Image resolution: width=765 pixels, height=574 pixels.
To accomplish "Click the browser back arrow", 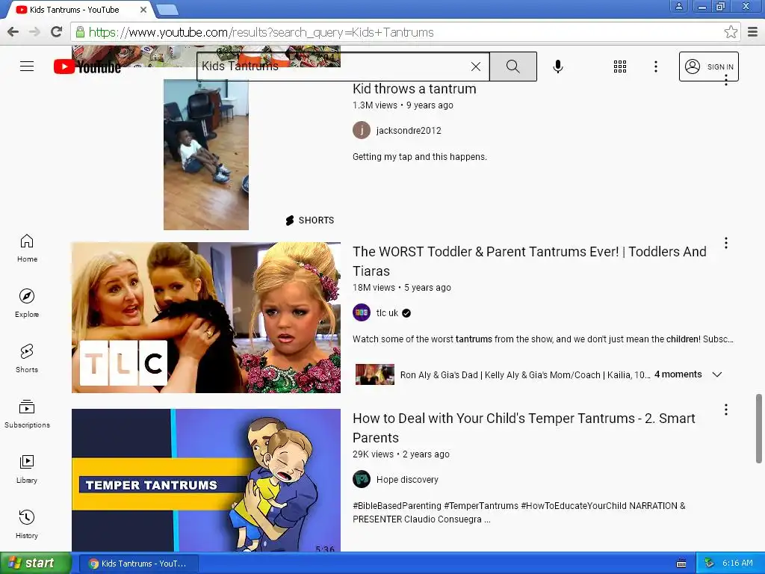I will point(13,32).
